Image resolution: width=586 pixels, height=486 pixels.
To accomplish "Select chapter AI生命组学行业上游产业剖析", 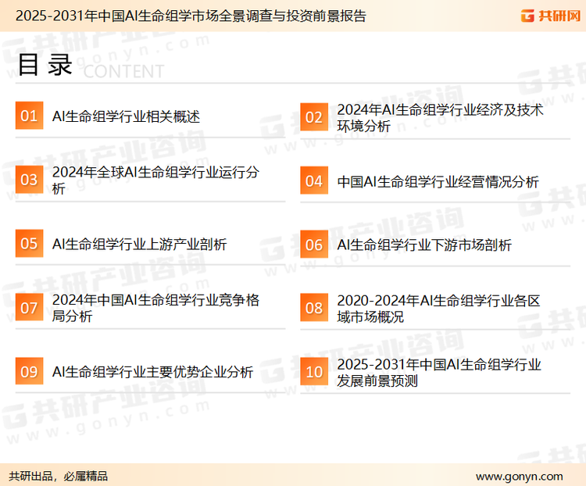I will (x=139, y=244).
